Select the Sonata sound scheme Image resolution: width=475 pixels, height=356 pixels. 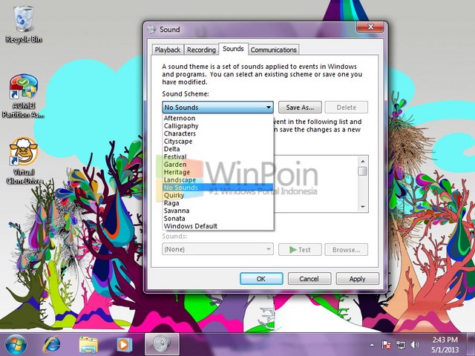pyautogui.click(x=217, y=219)
